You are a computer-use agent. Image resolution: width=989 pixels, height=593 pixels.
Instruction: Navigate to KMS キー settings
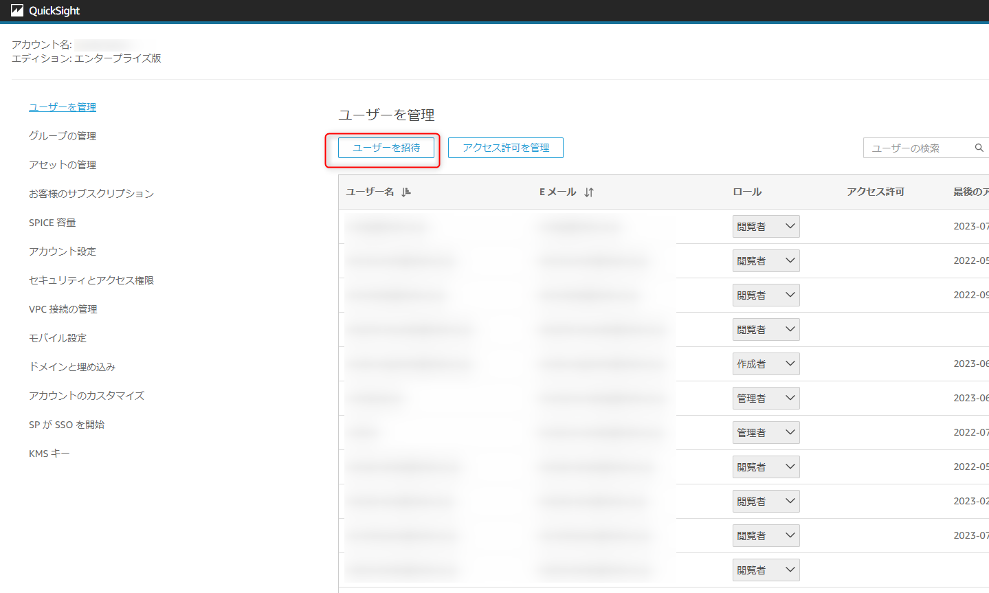pos(49,453)
